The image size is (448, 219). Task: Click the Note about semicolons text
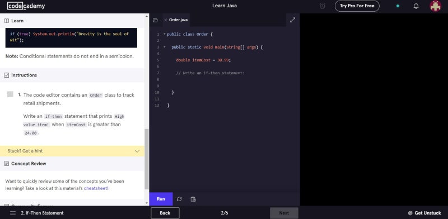tap(69, 56)
